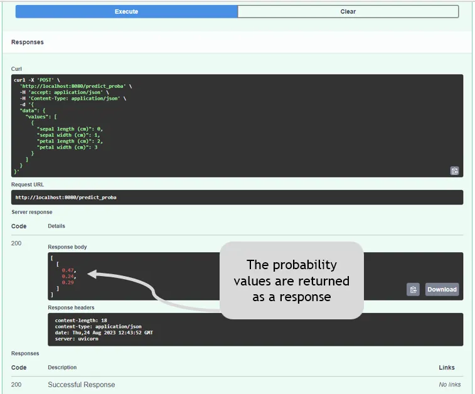Click the content-type: application/json header line
475x394 pixels.
(98, 326)
